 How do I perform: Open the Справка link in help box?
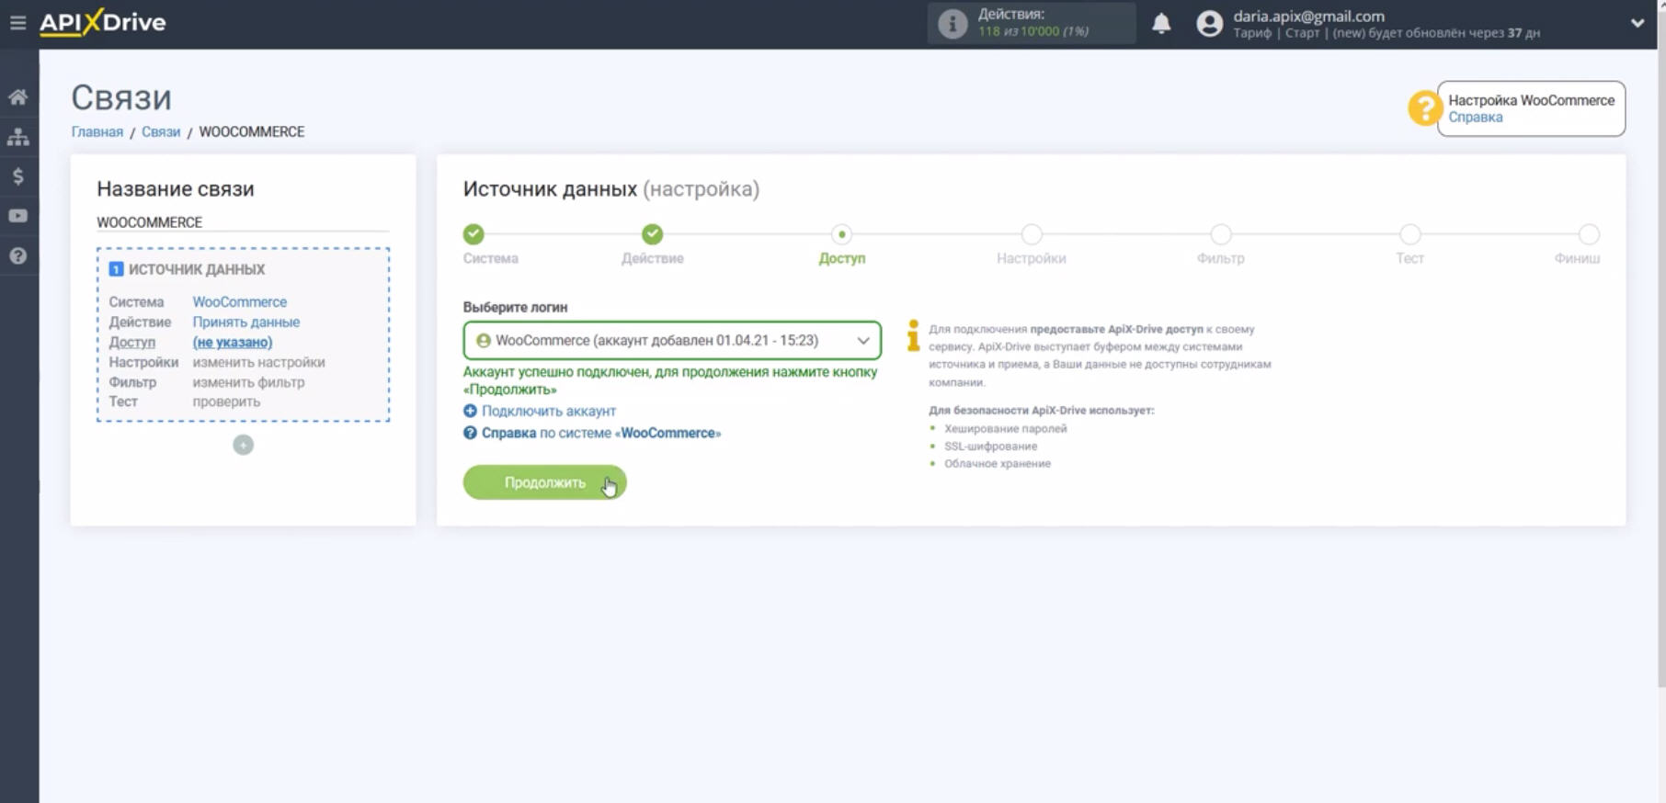[1476, 117]
